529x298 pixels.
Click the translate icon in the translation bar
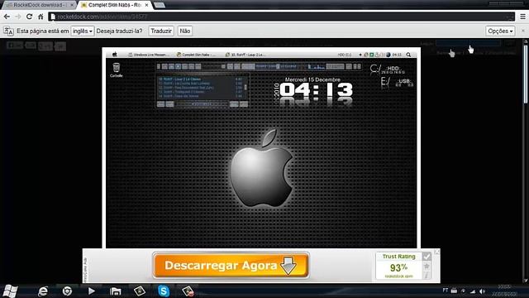[8, 31]
